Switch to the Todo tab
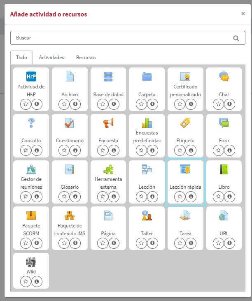The height and width of the screenshot is (301, 252). point(21,58)
